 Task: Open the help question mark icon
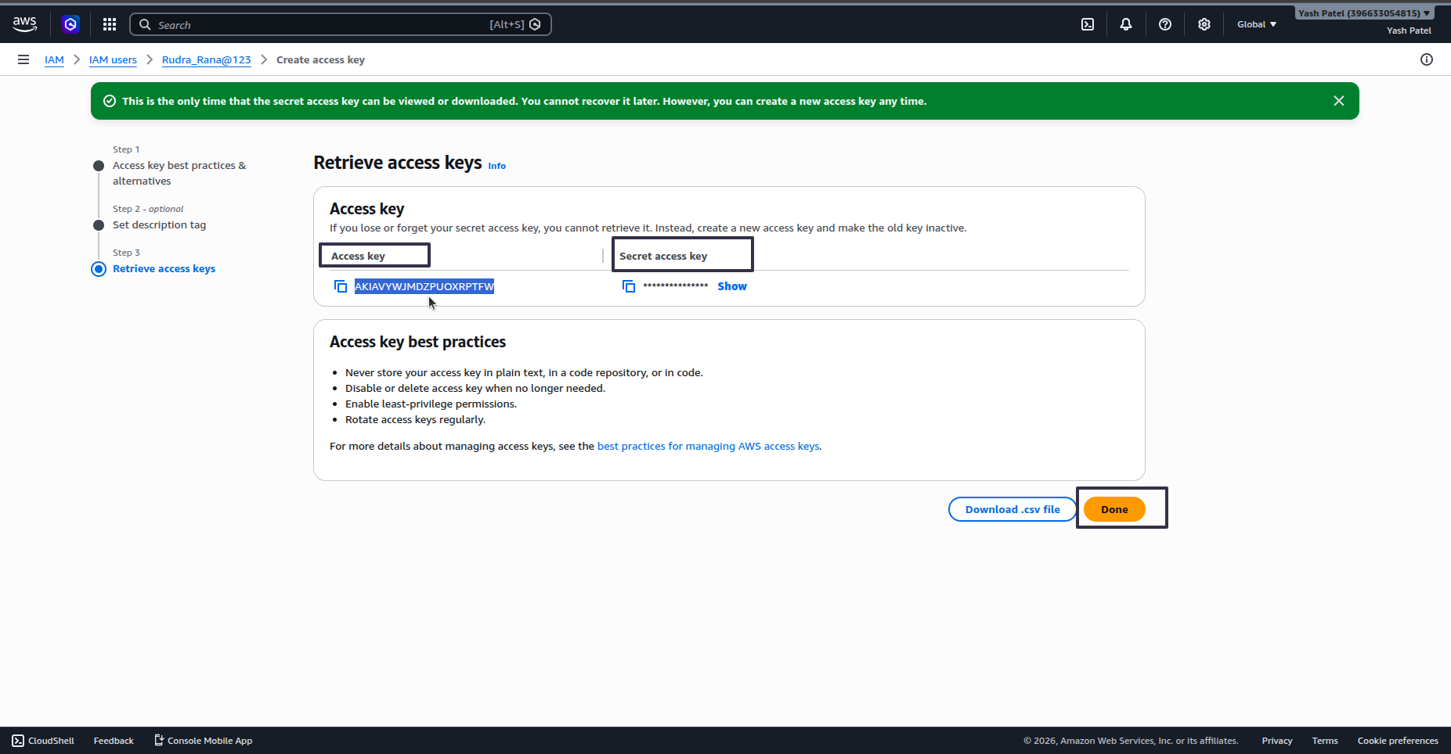coord(1165,24)
